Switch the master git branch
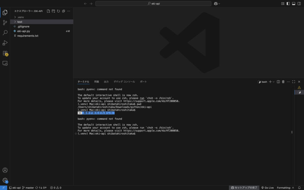Viewport: 304px width, 190px height. click(x=28, y=188)
